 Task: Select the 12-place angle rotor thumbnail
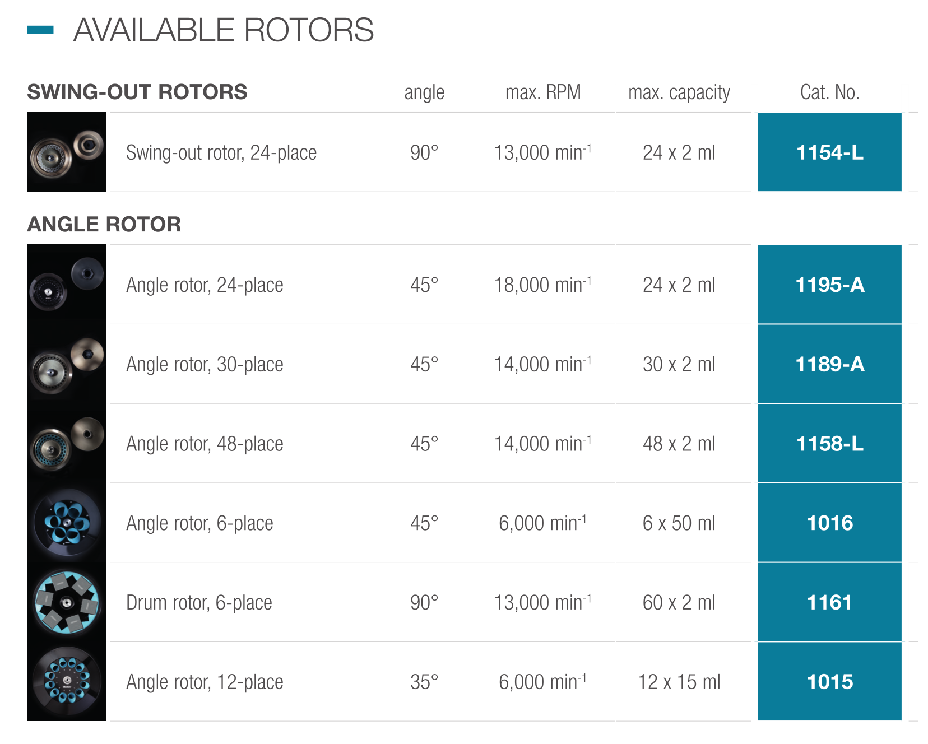point(67,682)
